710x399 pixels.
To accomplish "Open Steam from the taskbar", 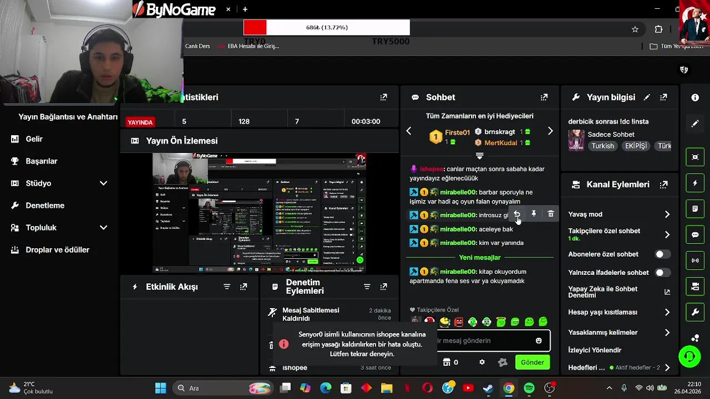I will pyautogui.click(x=488, y=388).
